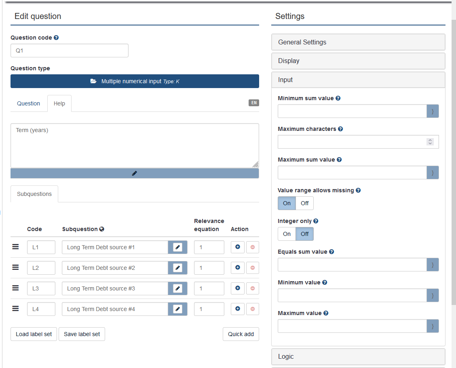Expand the Display settings section
The image size is (456, 368).
click(358, 61)
